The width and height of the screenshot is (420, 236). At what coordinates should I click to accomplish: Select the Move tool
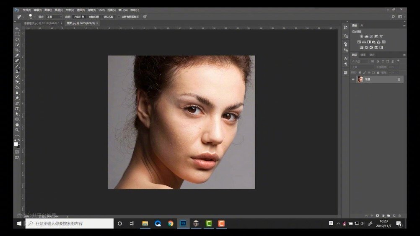(17, 29)
